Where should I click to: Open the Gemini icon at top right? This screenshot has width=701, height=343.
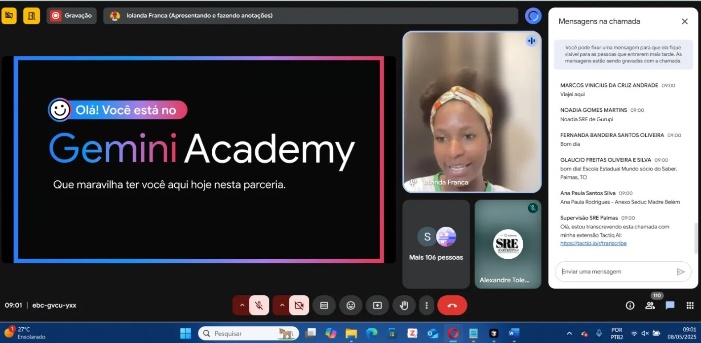533,16
